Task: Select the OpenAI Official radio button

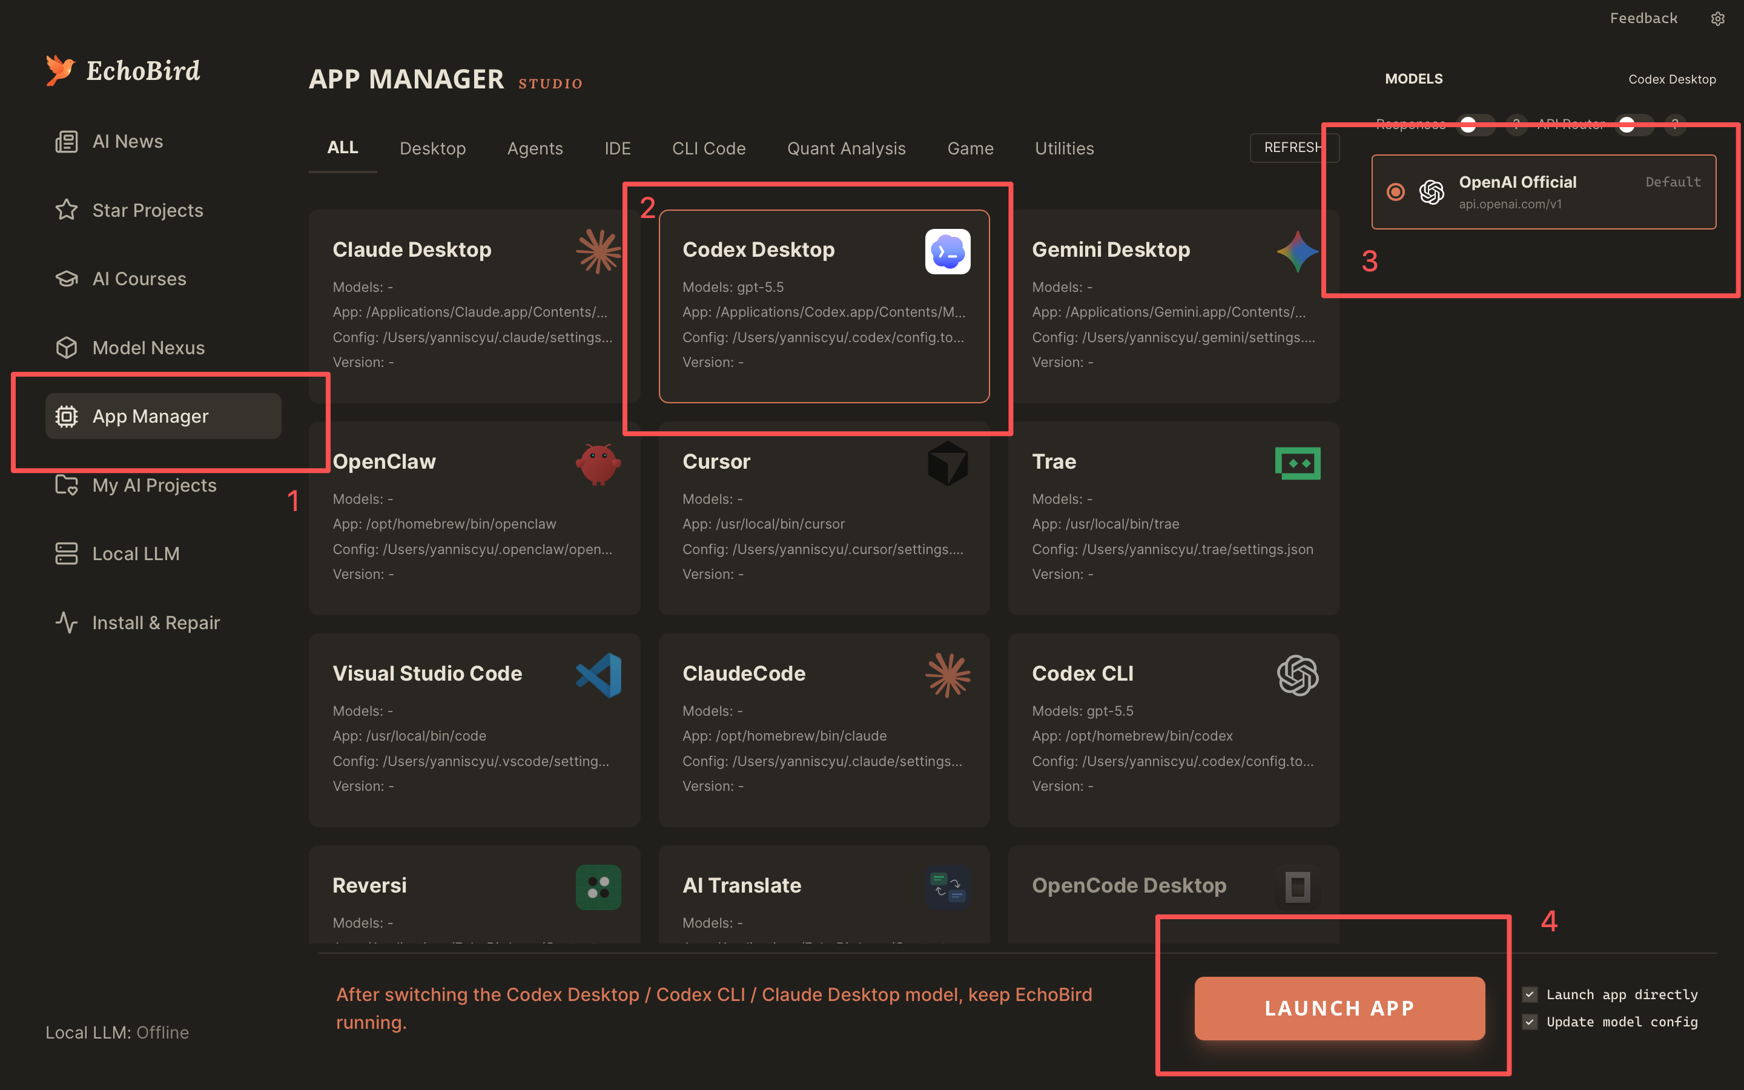Action: [1395, 192]
